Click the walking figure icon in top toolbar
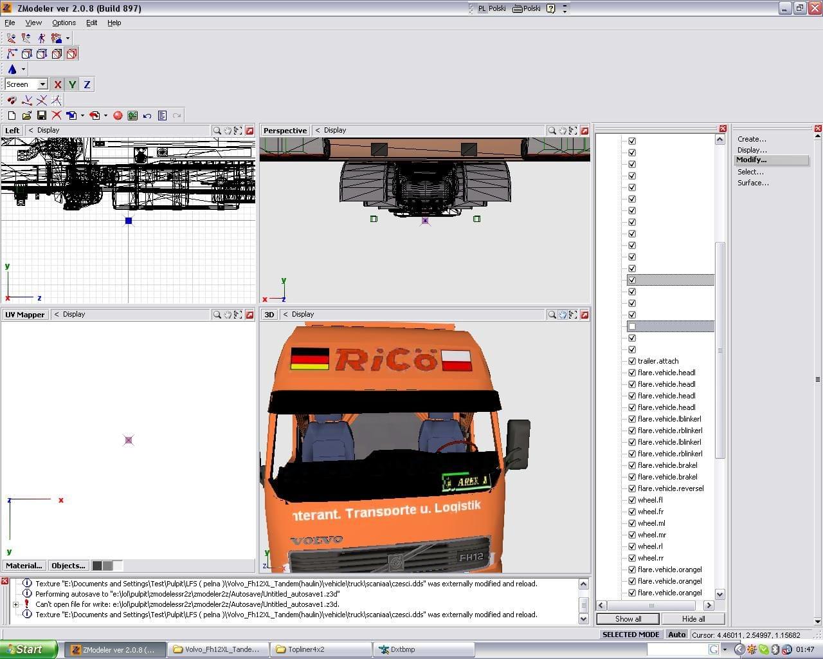The height and width of the screenshot is (659, 823). (42, 39)
